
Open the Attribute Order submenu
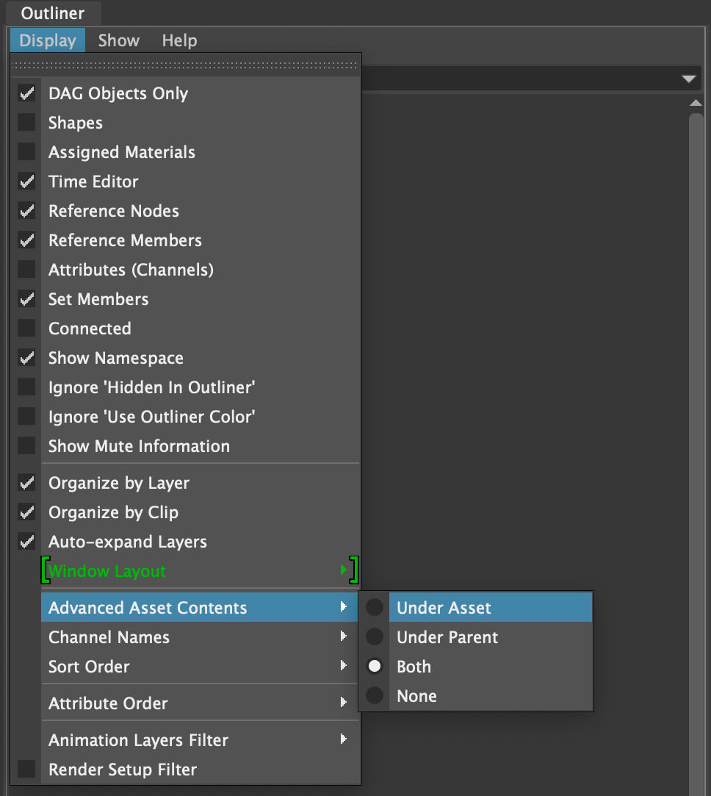200,703
